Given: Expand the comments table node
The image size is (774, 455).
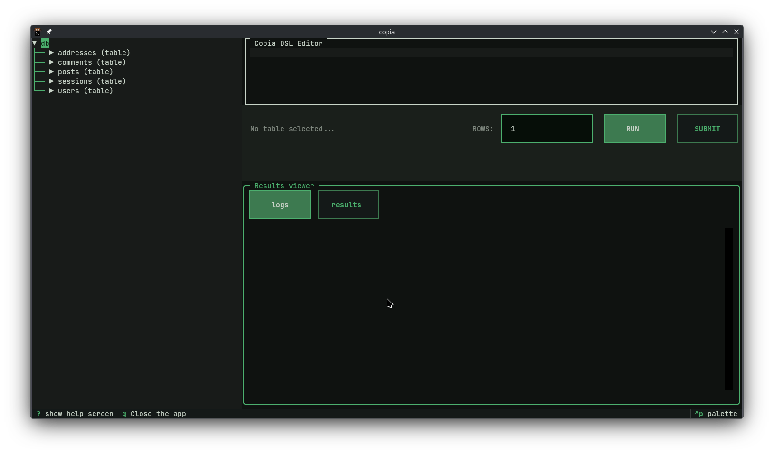Looking at the screenshot, I should pos(51,62).
